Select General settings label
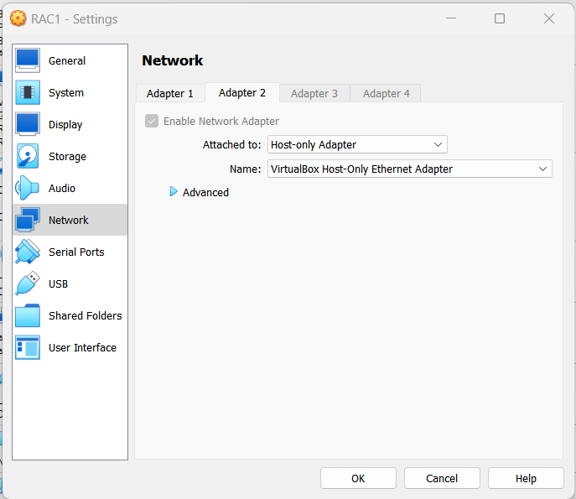The image size is (576, 499). [x=67, y=60]
